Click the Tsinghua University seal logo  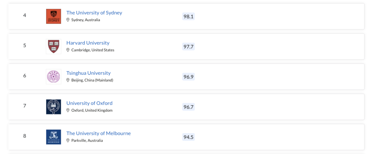pos(53,76)
